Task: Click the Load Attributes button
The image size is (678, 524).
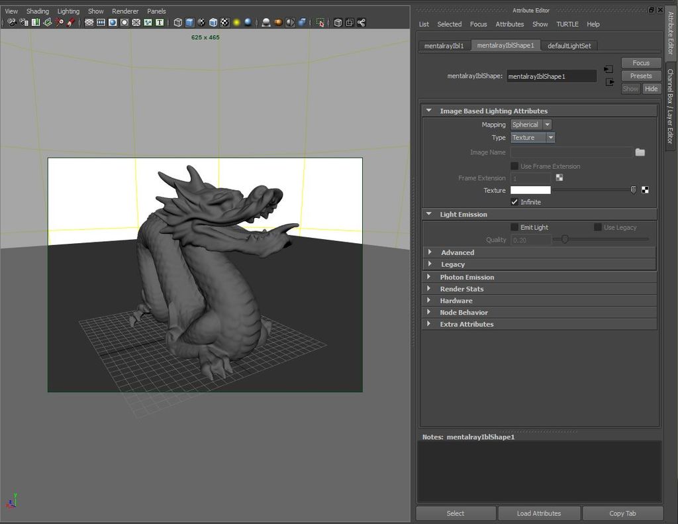Action: [x=539, y=513]
